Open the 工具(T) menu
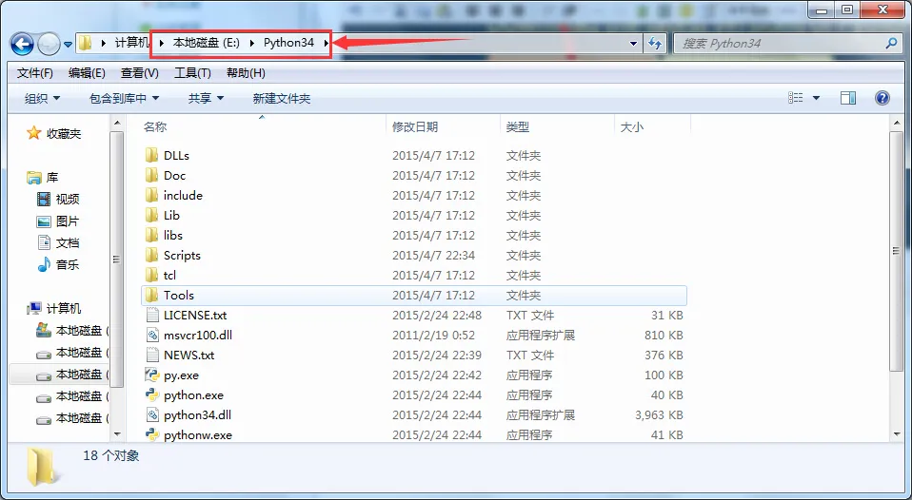The image size is (912, 500). (x=192, y=73)
